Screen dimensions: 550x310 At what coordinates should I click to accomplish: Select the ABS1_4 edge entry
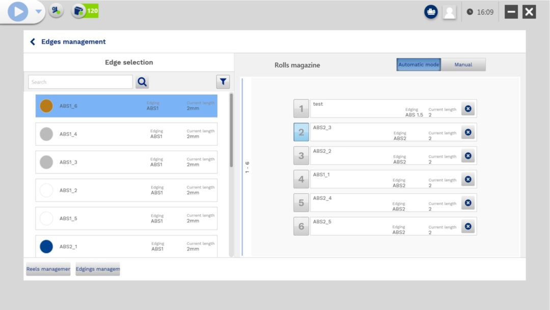(x=126, y=134)
